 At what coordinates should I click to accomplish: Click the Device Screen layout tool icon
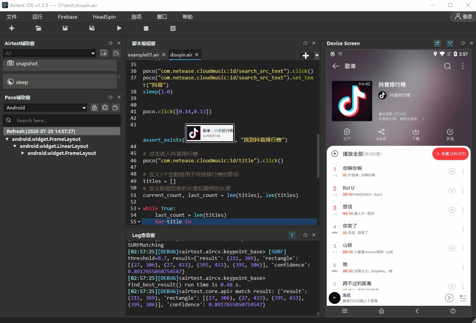437,43
